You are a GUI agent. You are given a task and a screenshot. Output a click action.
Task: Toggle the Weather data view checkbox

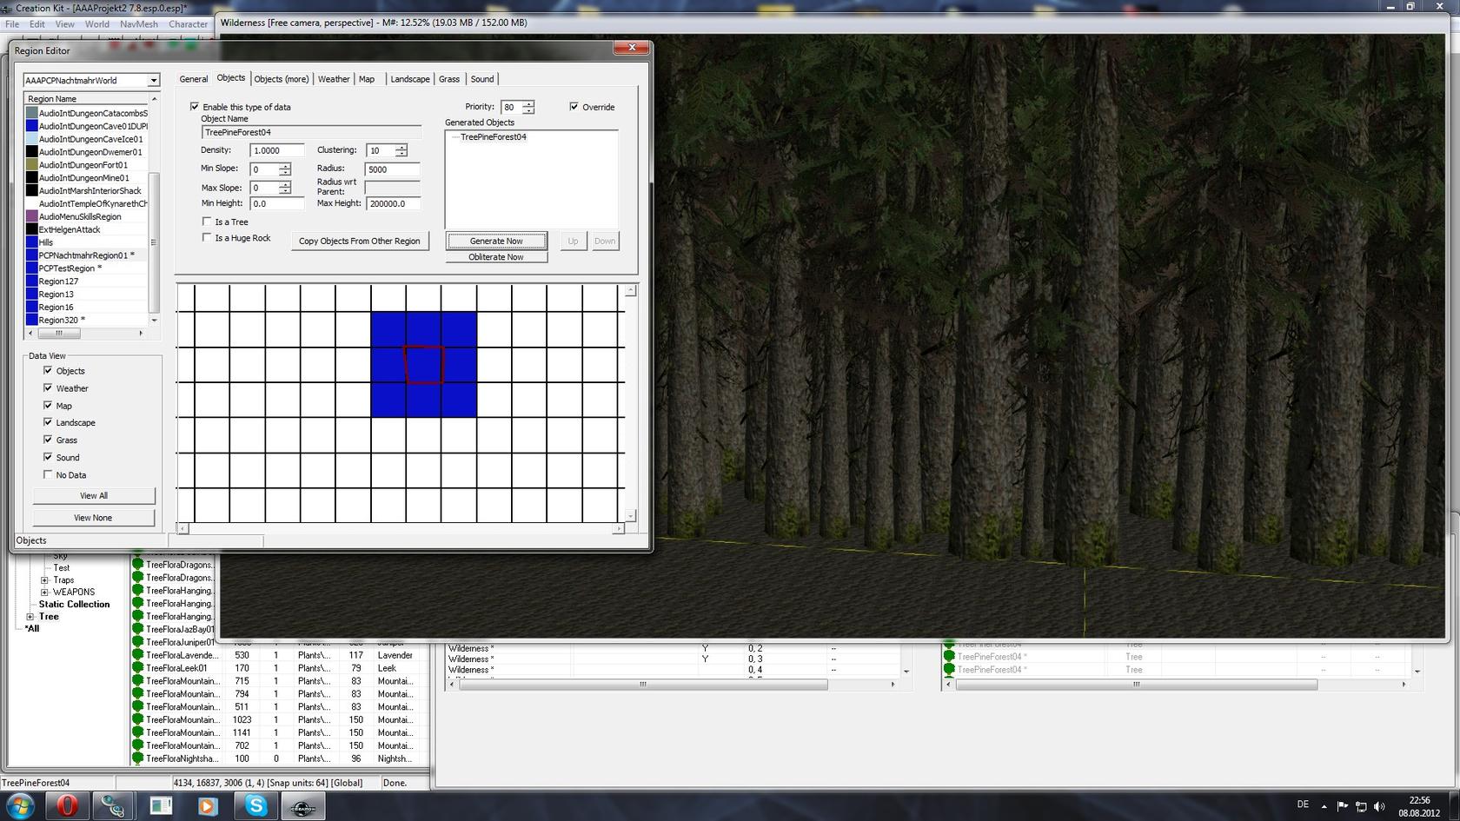tap(48, 388)
